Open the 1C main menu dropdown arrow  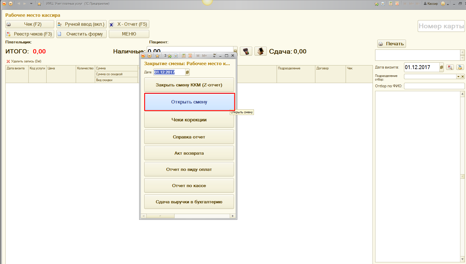pyautogui.click(x=11, y=4)
